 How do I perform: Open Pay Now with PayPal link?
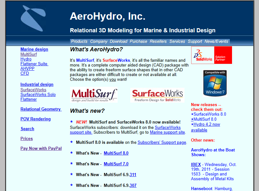click(41, 148)
